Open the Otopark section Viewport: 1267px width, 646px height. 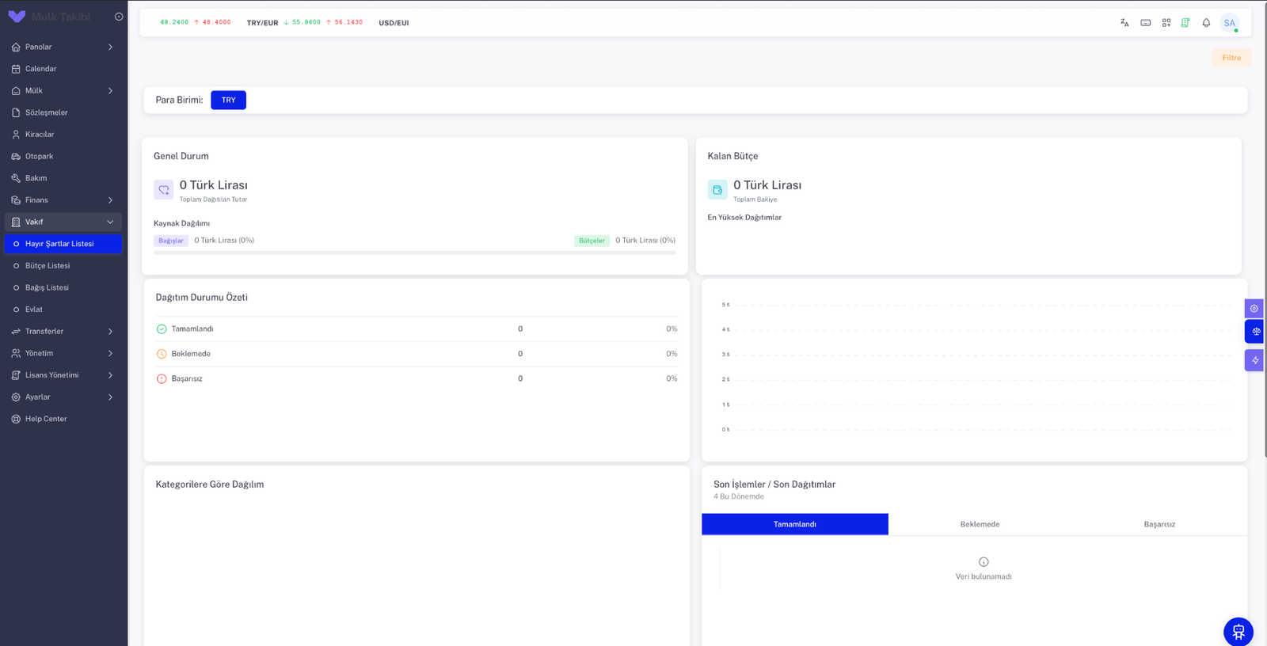point(63,157)
